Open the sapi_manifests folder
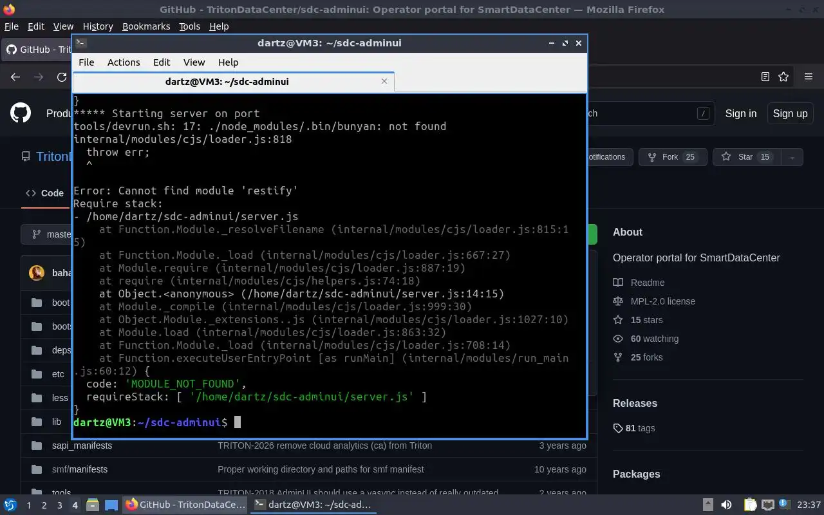 [82, 445]
